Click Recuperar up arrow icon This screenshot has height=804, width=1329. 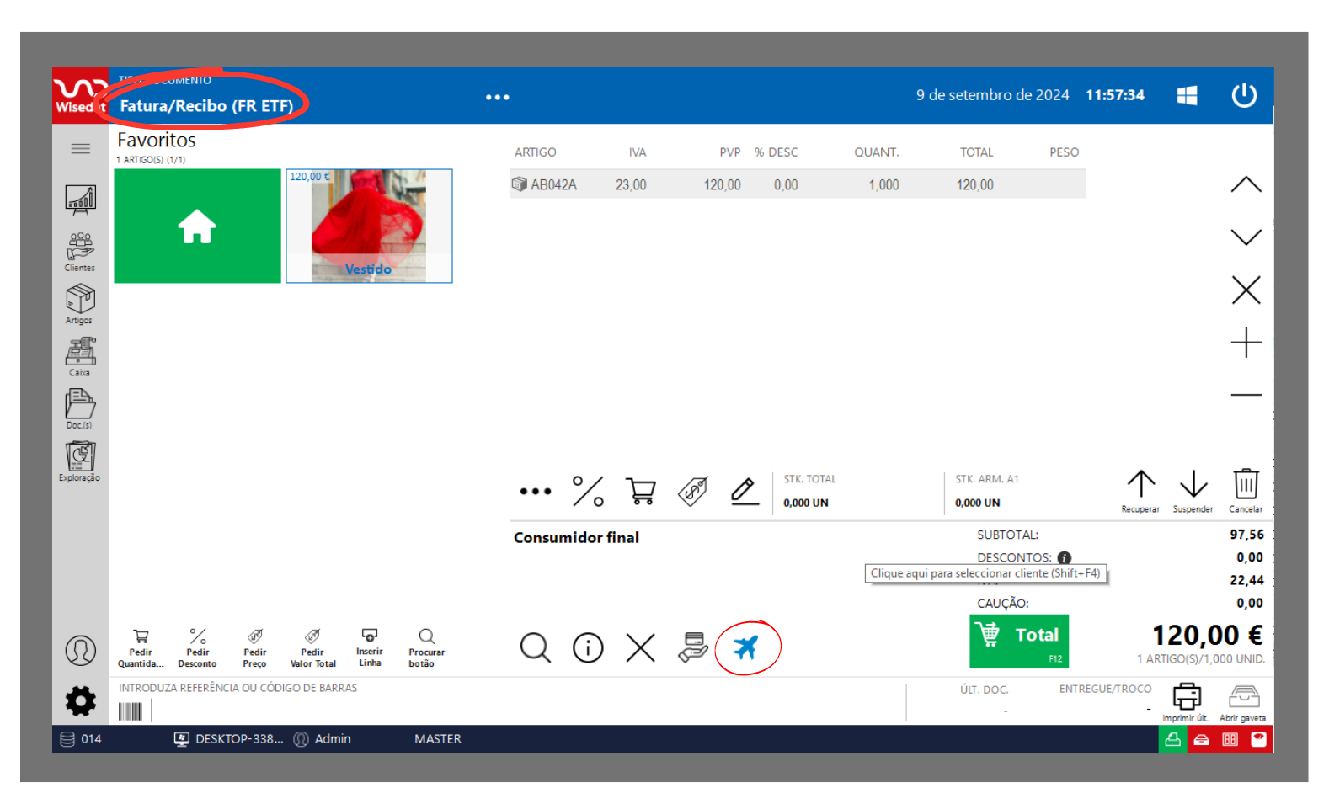point(1141,488)
